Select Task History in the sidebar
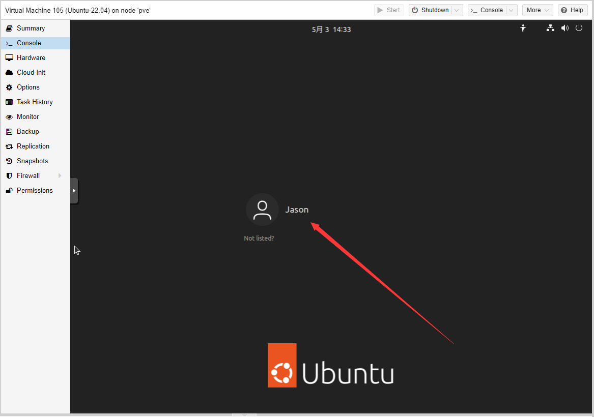 tap(35, 102)
